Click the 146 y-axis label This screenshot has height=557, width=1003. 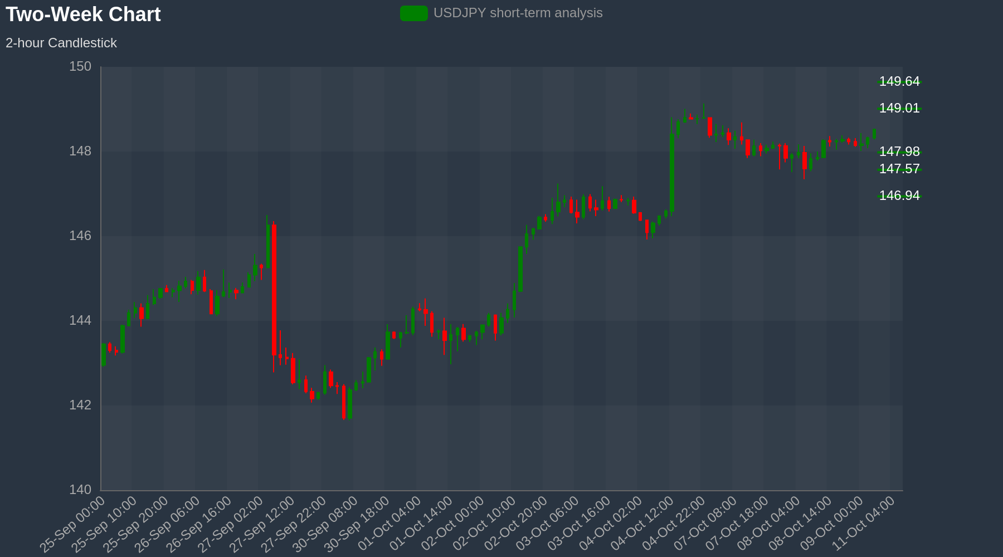pos(80,236)
